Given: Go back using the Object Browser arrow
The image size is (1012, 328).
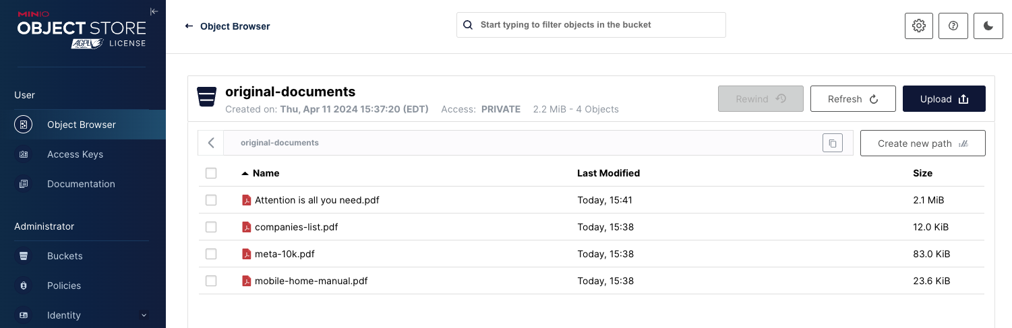Looking at the screenshot, I should (x=189, y=26).
